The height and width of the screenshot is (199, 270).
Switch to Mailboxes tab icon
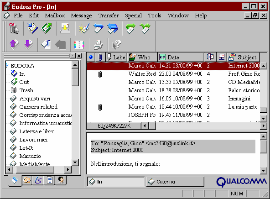point(14,181)
